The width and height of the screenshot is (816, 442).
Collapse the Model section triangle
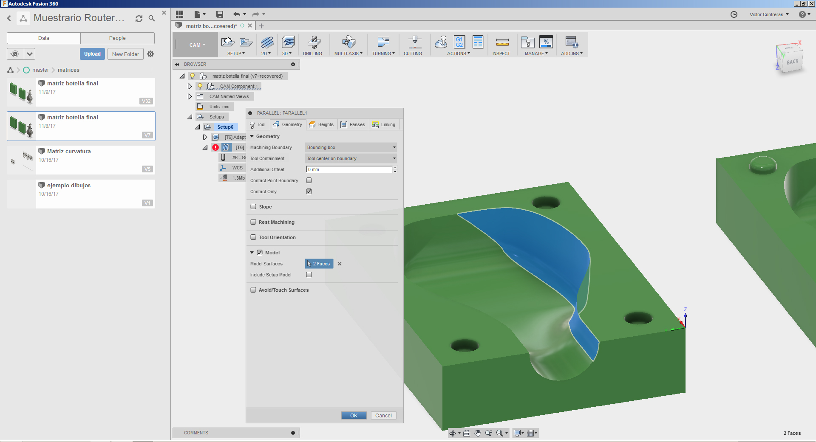252,253
